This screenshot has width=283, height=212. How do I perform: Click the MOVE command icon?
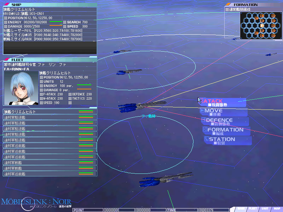(x=203, y=111)
